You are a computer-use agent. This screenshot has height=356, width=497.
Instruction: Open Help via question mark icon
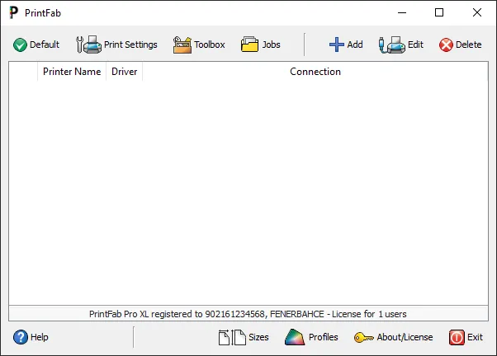click(x=21, y=337)
